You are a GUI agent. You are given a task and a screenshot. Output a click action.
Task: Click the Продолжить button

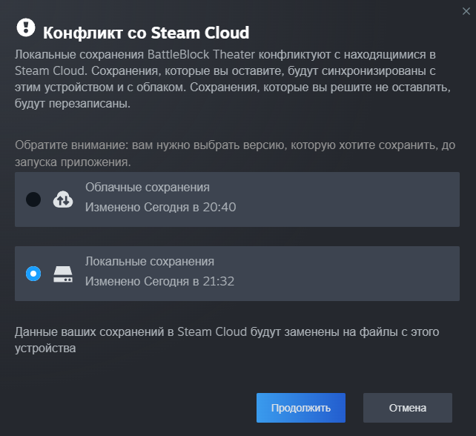coord(301,408)
